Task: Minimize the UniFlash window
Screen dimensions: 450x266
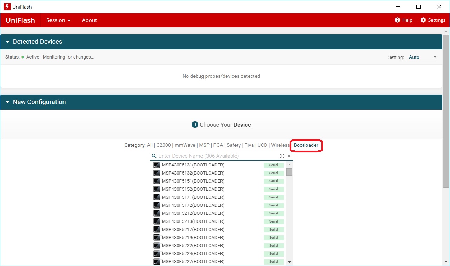Action: coord(398,7)
